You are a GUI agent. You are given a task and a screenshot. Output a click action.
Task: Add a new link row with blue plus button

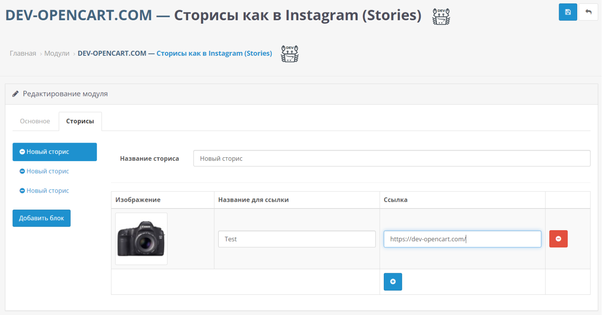[x=393, y=282]
